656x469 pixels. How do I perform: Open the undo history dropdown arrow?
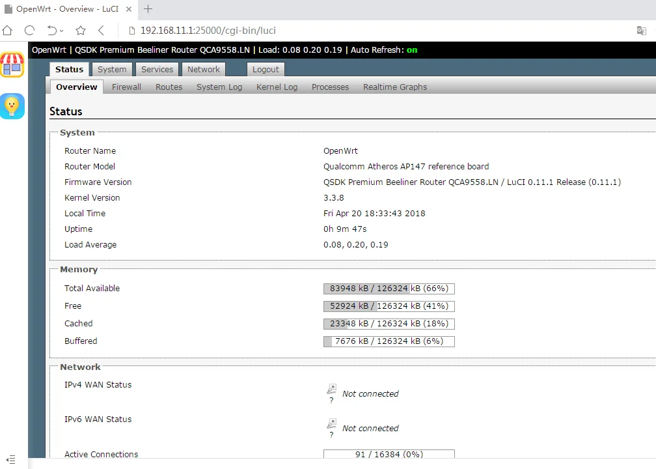pyautogui.click(x=61, y=31)
